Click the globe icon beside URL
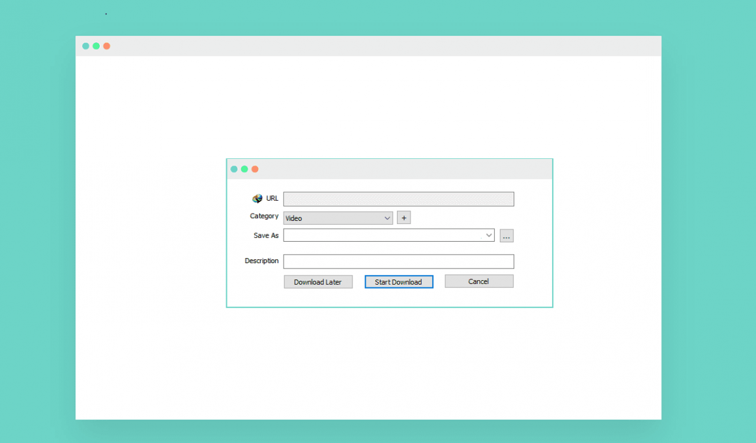 [x=257, y=199]
